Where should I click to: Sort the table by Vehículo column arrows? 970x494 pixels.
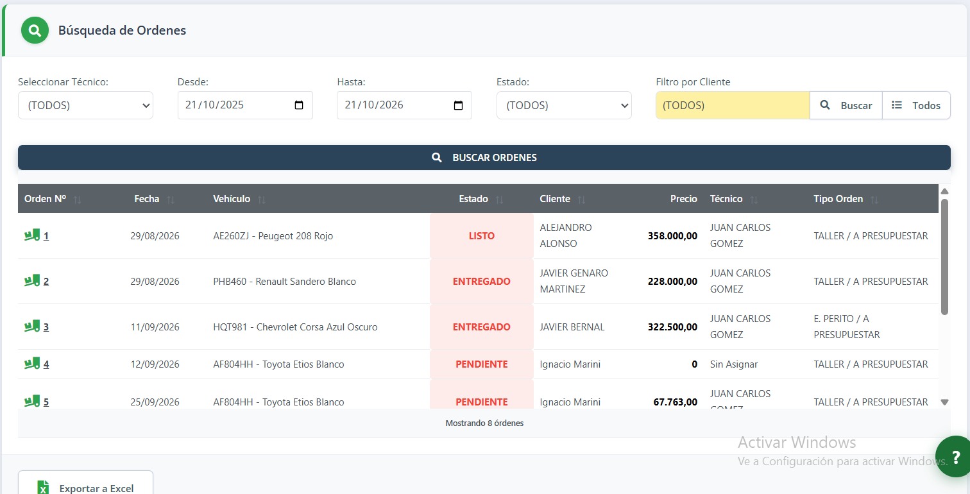(262, 200)
